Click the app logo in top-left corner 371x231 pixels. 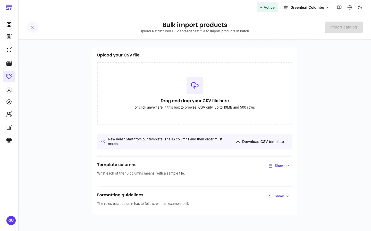(9, 7)
